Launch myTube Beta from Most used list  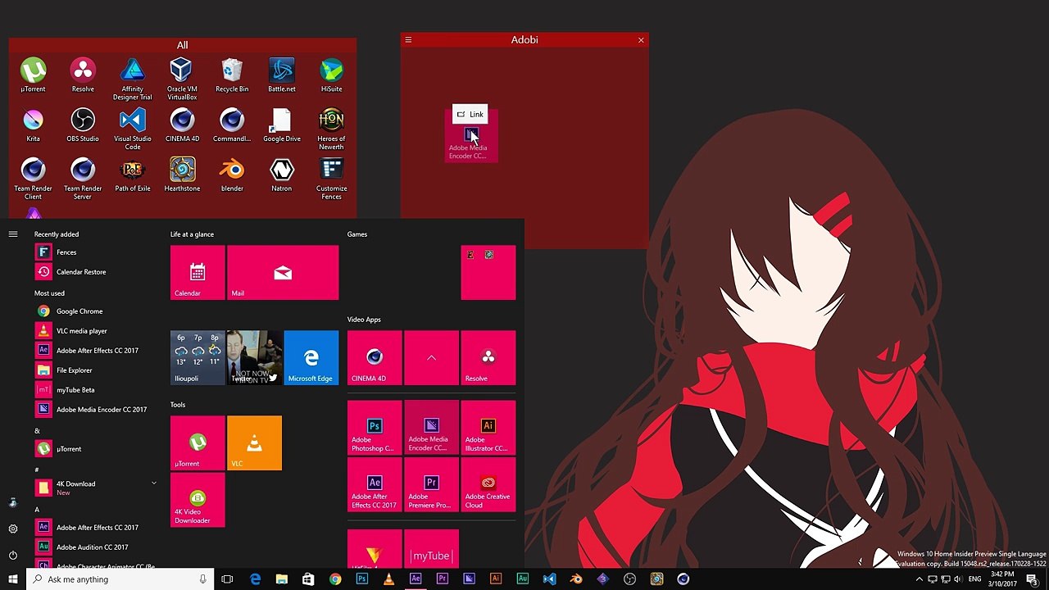coord(95,390)
